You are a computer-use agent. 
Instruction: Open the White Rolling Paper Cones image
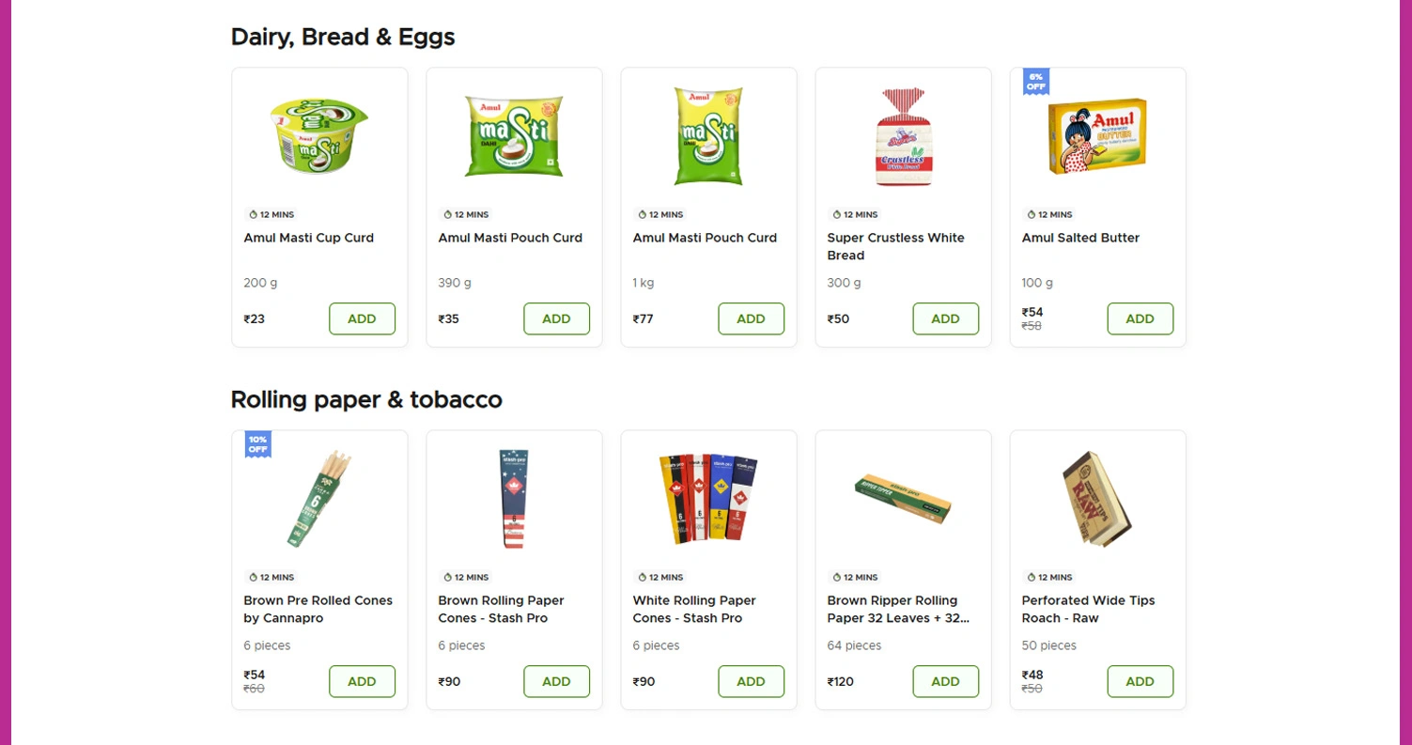(x=708, y=500)
